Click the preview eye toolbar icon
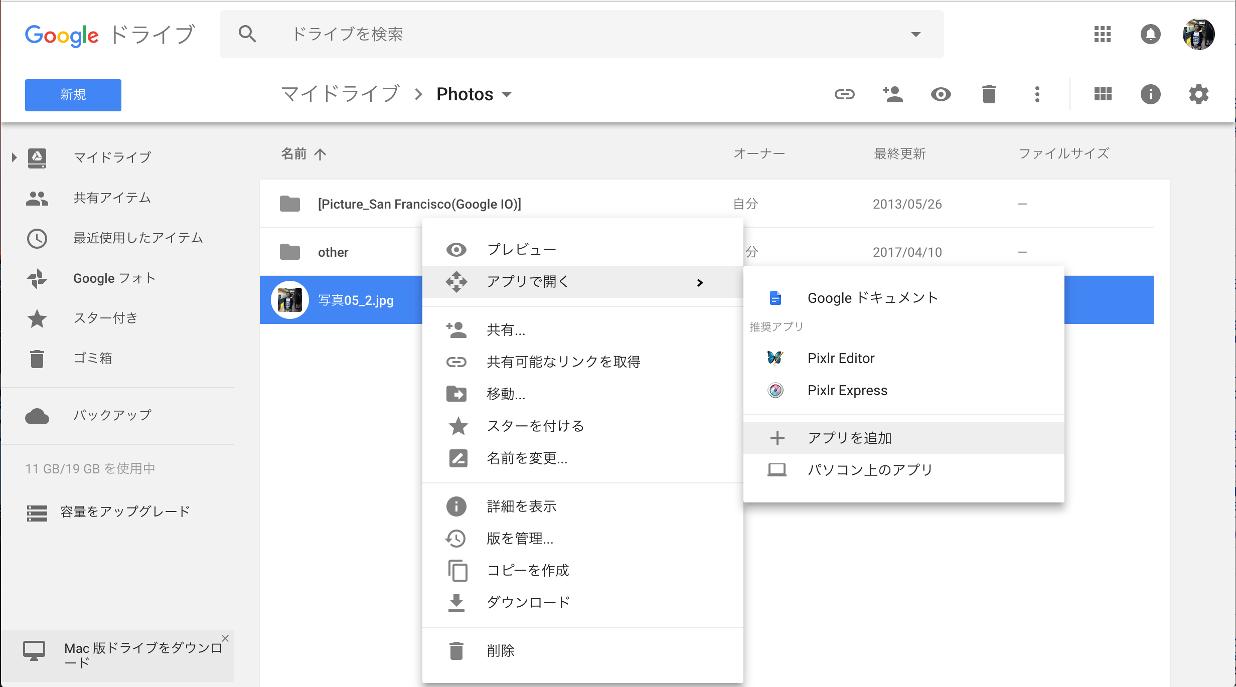The width and height of the screenshot is (1236, 687). [x=941, y=94]
